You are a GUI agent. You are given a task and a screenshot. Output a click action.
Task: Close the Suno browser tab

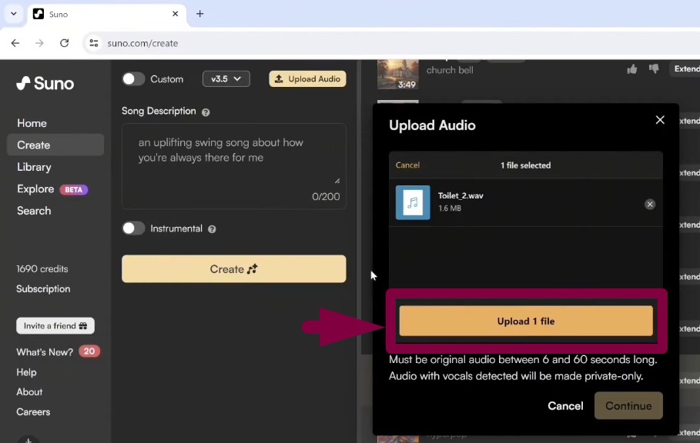click(x=175, y=14)
